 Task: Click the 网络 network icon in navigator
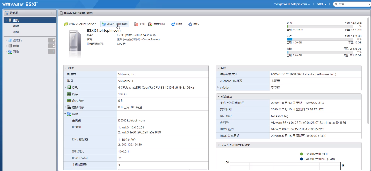(x=10, y=51)
